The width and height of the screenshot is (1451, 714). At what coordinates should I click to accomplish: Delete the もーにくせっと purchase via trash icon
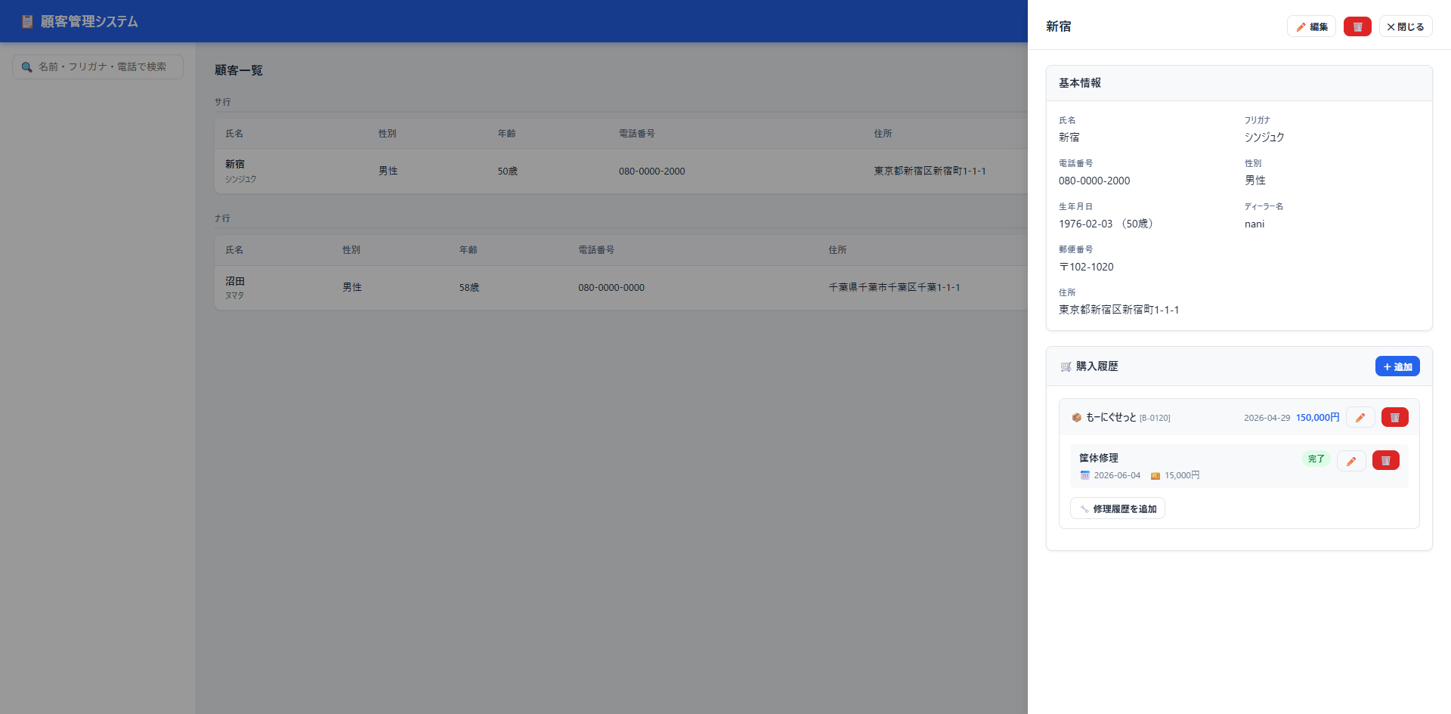click(1395, 418)
